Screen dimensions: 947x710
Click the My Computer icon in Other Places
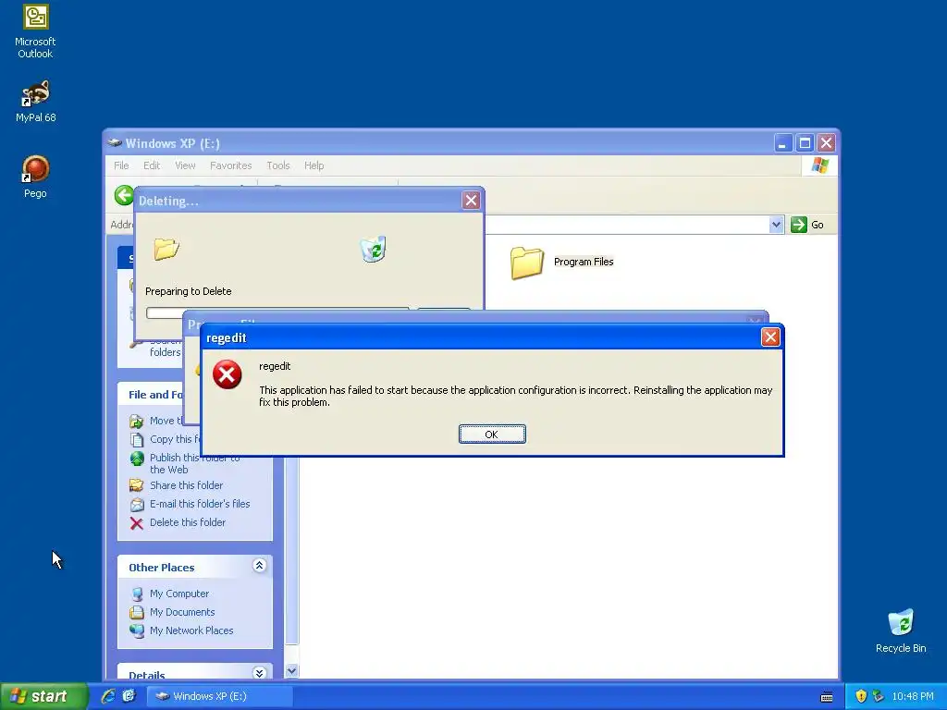point(137,594)
